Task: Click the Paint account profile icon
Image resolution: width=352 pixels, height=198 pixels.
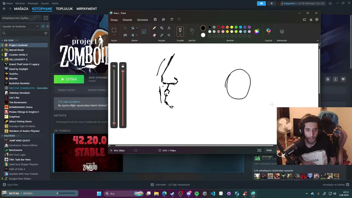Action: tap(311, 20)
